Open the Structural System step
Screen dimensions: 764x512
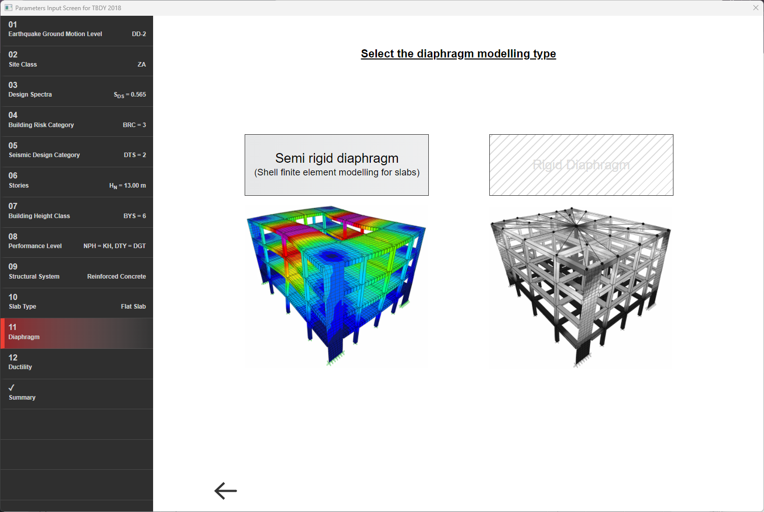(76, 272)
